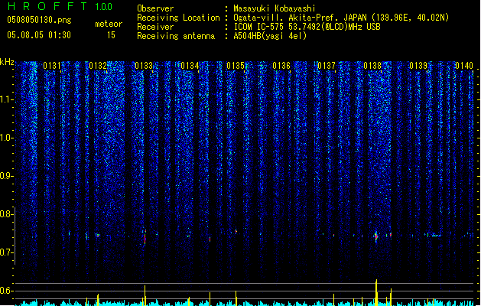Click the date stamp 05.08.05 01:30
This screenshot has height=306, width=481.
point(39,35)
